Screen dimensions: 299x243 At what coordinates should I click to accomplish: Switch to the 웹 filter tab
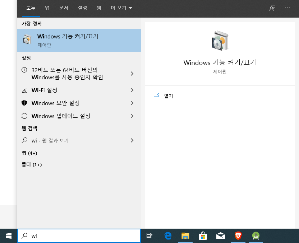pos(99,8)
